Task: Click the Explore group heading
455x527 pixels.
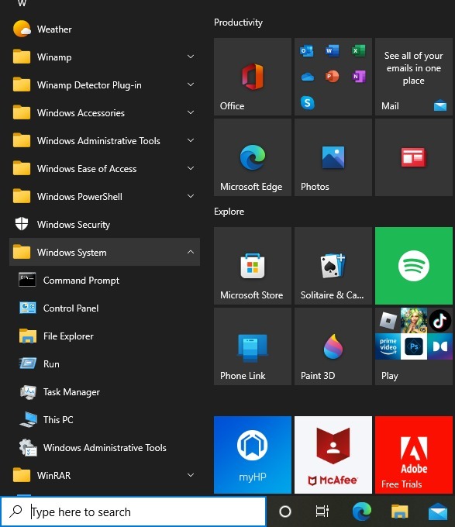Action: coord(229,212)
